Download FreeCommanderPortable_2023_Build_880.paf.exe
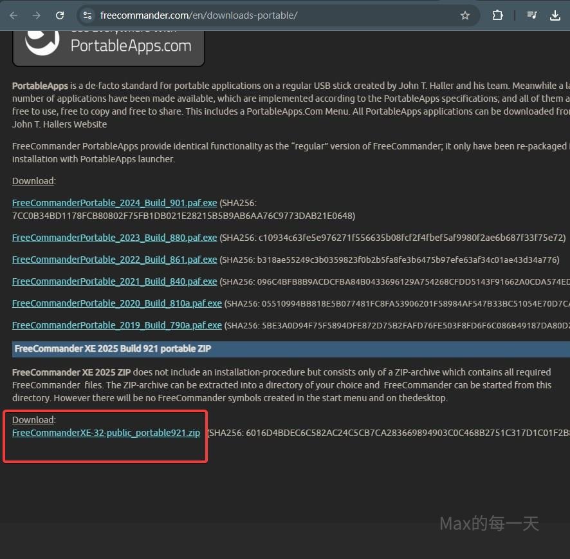570x559 pixels. tap(115, 238)
